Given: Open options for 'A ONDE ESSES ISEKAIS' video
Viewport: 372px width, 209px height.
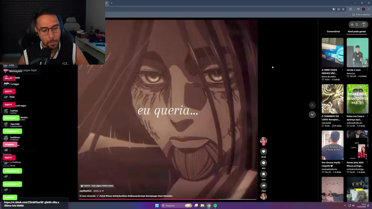Looking at the screenshot, I should point(342,70).
